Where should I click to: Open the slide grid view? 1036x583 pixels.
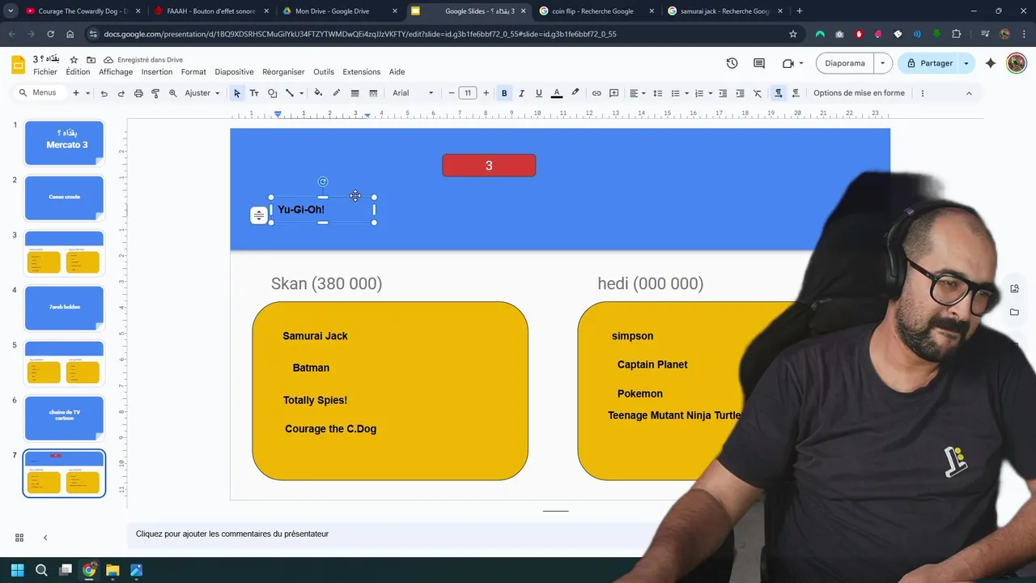pos(19,538)
